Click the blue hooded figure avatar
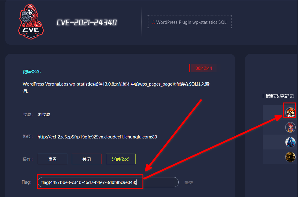Image resolution: width=298 pixels, height=197 pixels. click(290, 142)
